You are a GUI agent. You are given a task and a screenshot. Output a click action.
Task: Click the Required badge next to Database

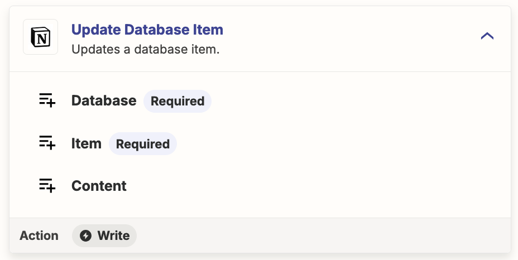click(178, 101)
